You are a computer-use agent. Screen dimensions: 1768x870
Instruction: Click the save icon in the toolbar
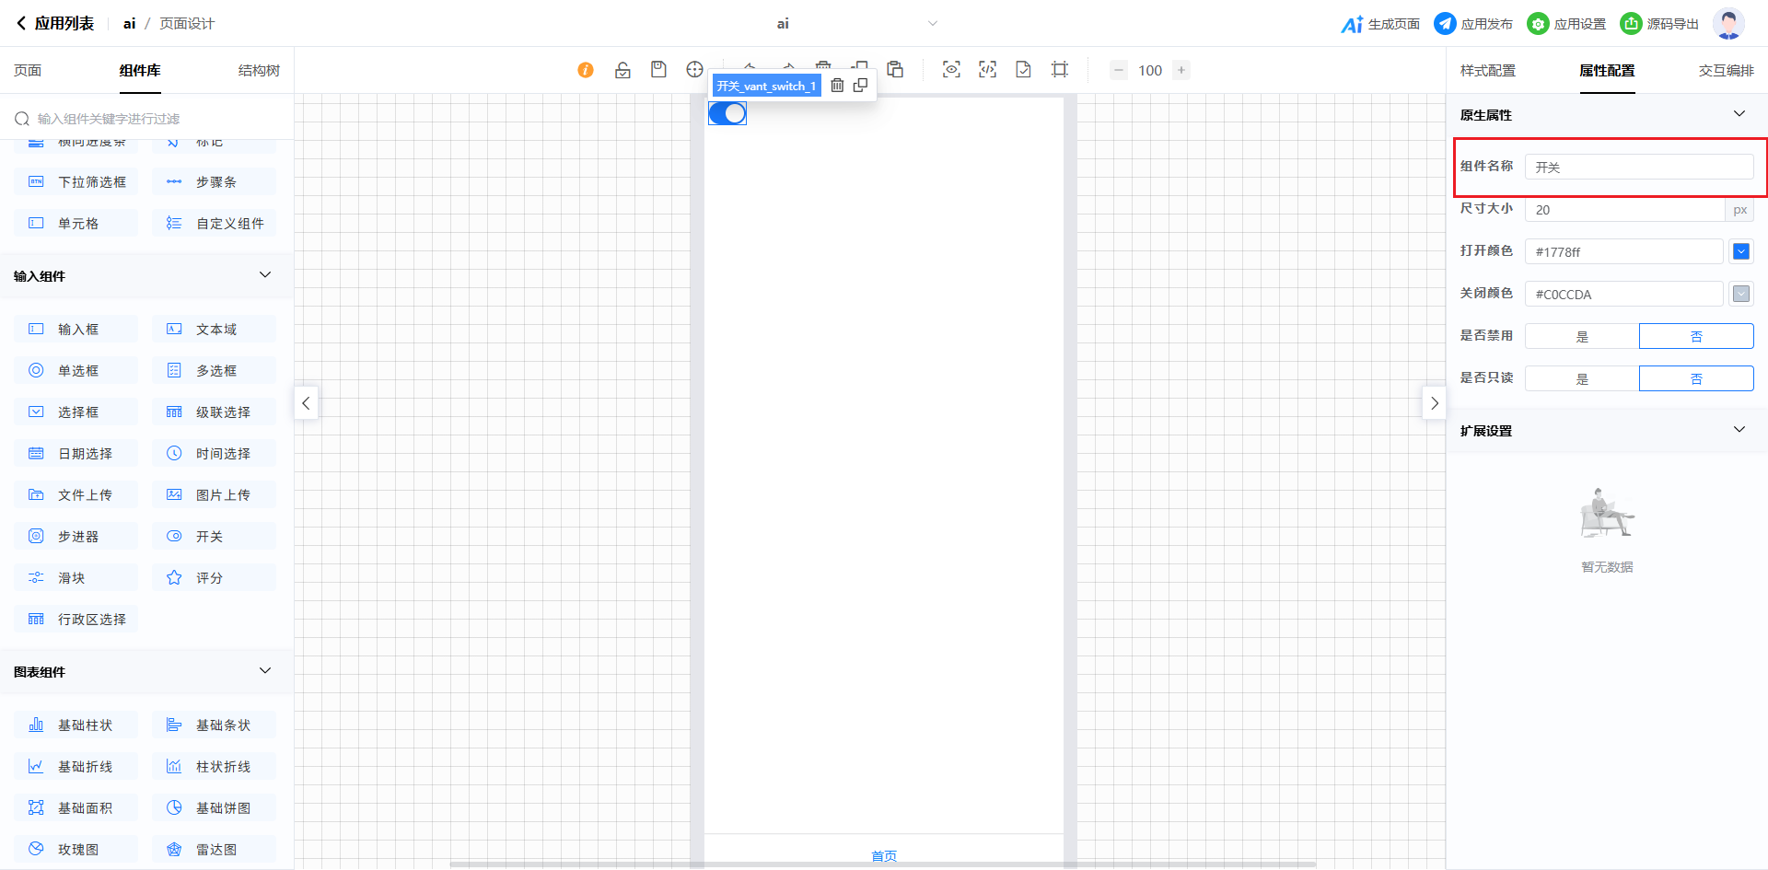658,70
